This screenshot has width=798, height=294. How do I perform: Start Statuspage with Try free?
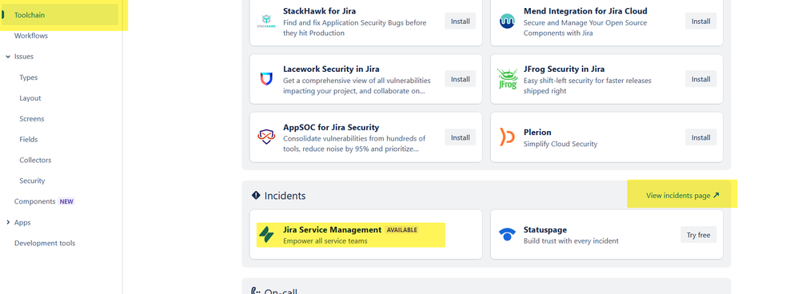pyautogui.click(x=698, y=235)
